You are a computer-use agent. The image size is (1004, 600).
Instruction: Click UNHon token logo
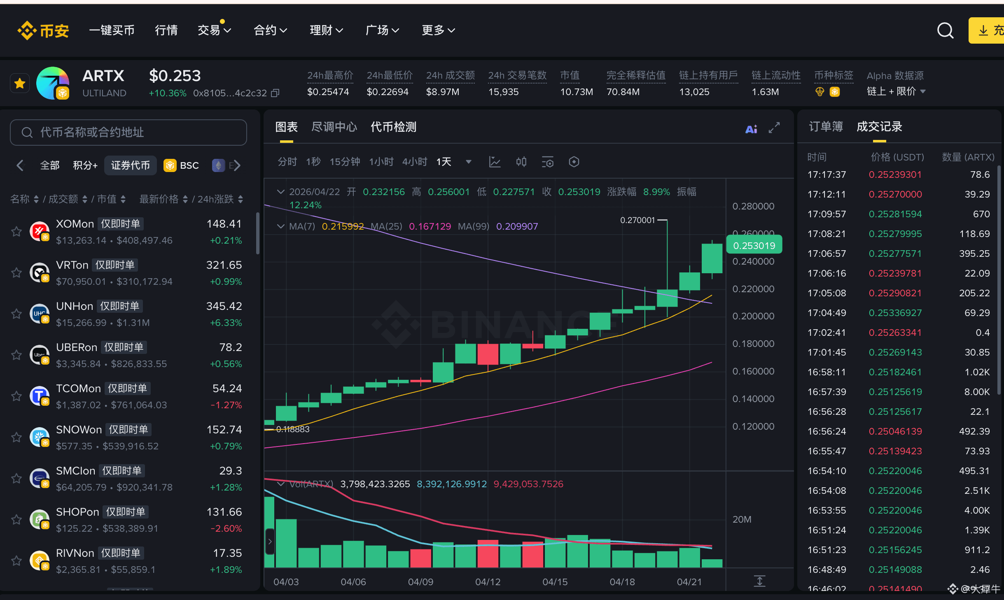[40, 314]
